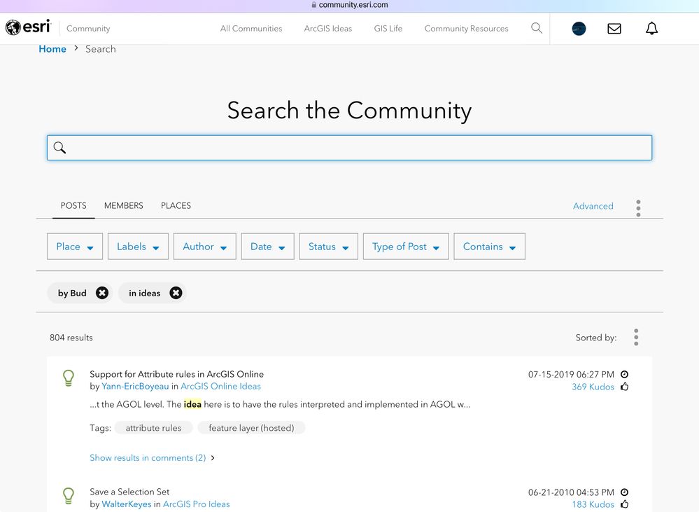699x512 pixels.
Task: Click the thumbs-up icon beside 183 Kudos
Action: pyautogui.click(x=625, y=504)
